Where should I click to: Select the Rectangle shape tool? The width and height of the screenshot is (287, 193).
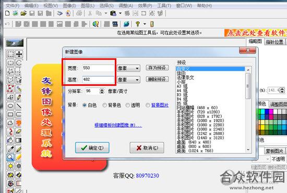pyautogui.click(x=10, y=114)
